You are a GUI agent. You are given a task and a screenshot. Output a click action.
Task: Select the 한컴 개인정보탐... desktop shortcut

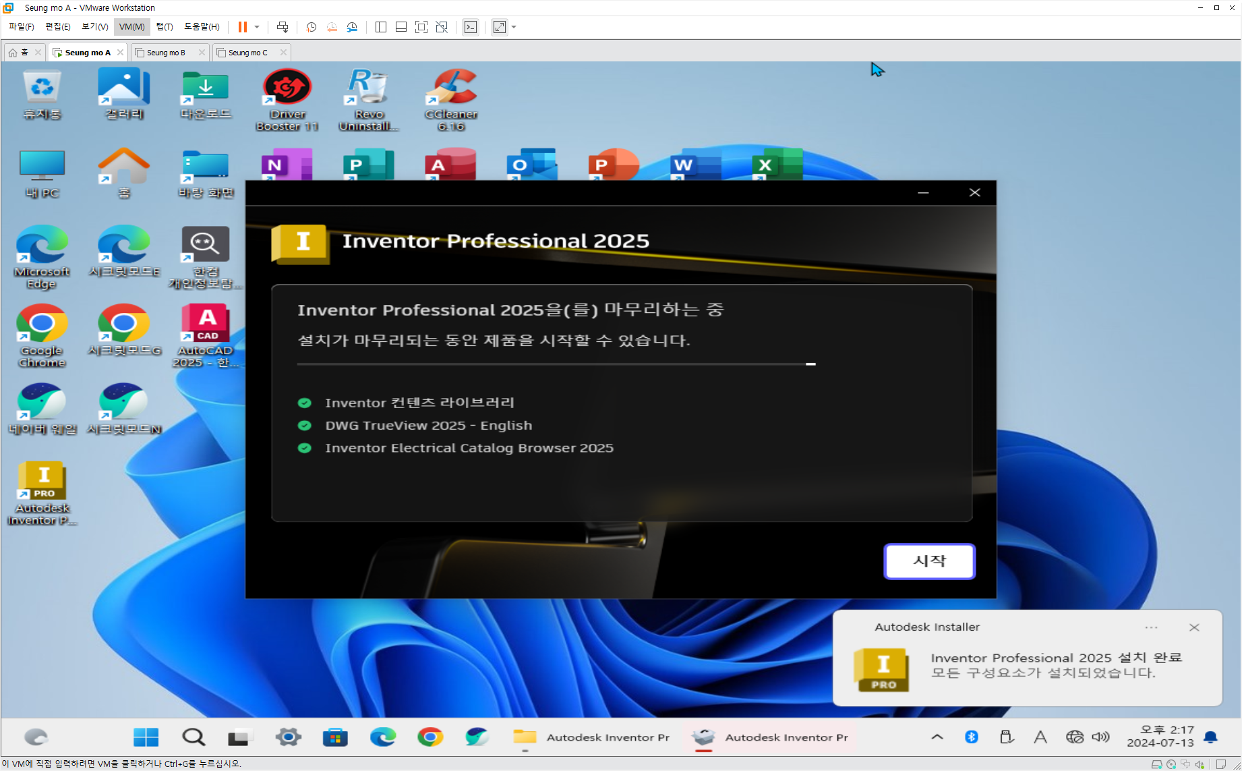pos(206,258)
